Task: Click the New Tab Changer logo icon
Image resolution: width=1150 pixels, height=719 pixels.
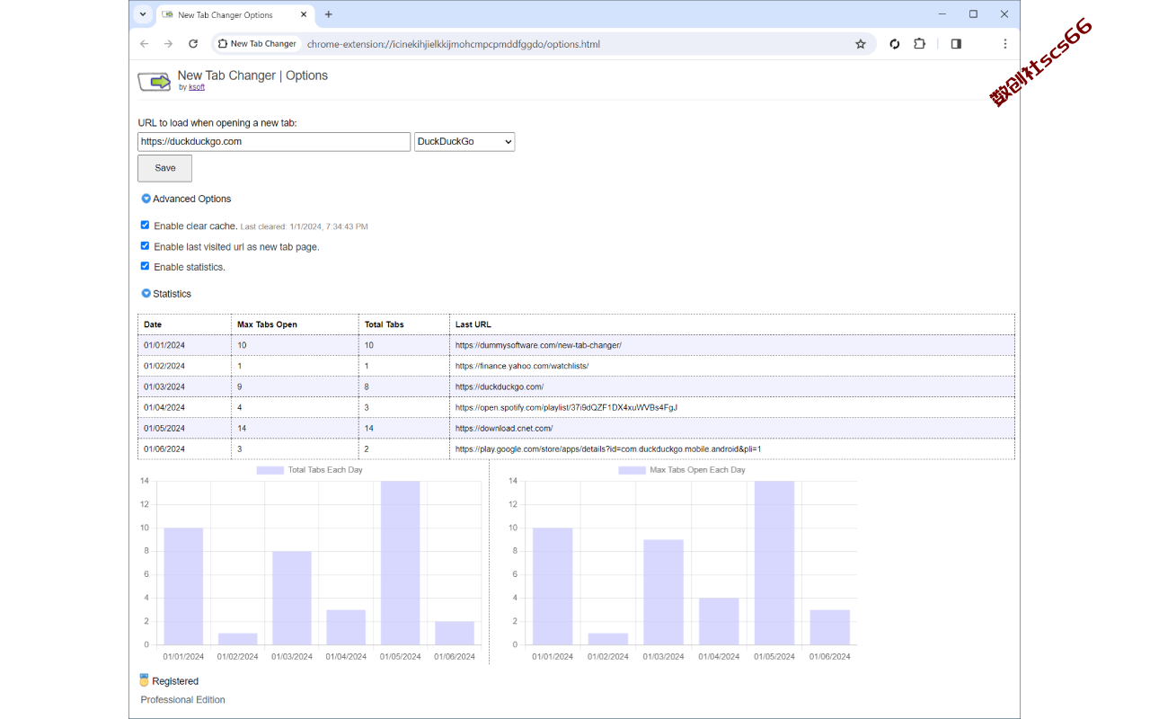Action: pyautogui.click(x=155, y=82)
